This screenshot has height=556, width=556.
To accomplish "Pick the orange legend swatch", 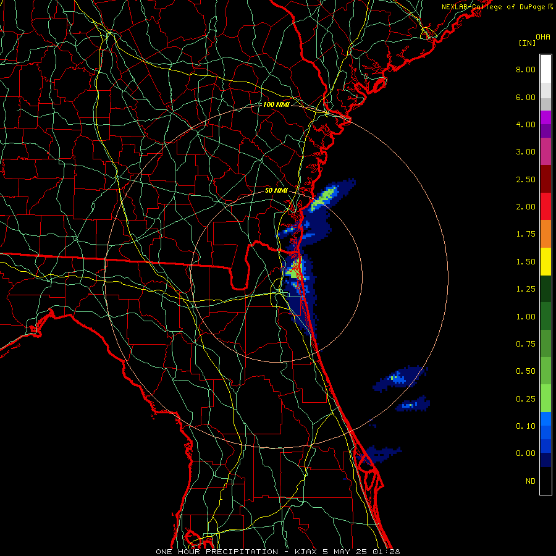I will coord(545,234).
